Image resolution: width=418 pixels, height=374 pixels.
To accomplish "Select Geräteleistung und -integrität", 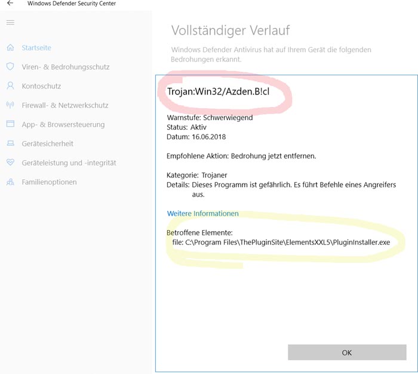I will tap(69, 163).
